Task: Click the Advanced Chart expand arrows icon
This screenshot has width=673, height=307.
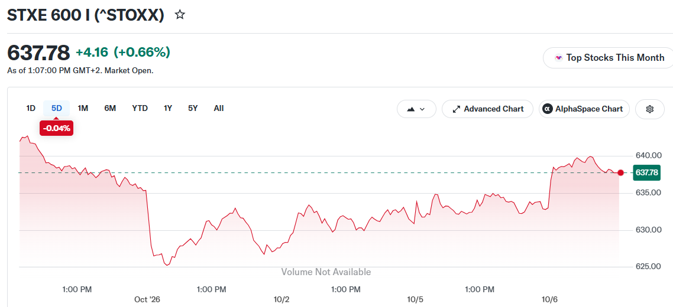Action: [457, 109]
